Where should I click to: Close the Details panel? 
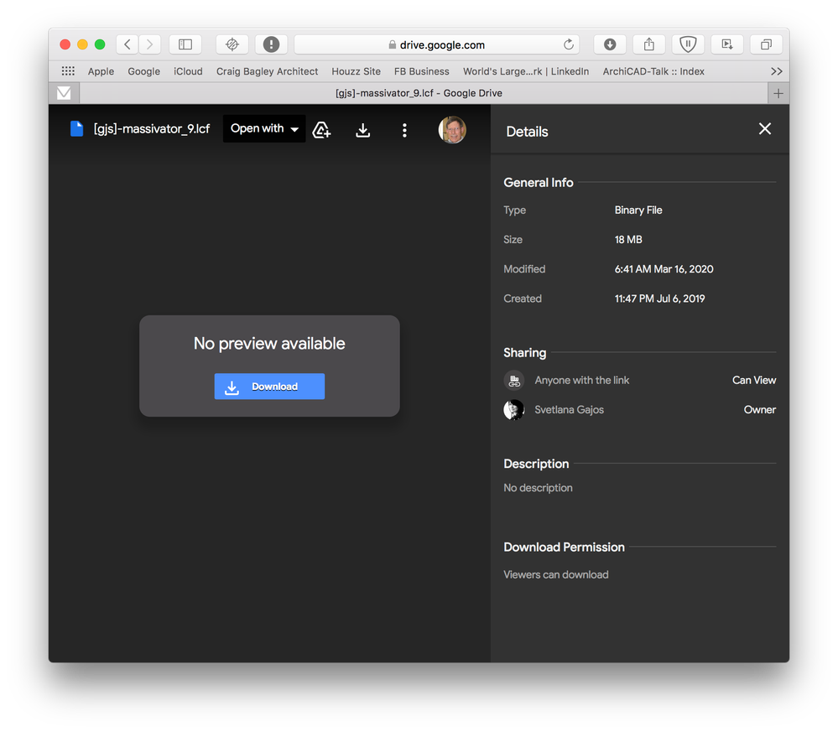[x=765, y=129]
